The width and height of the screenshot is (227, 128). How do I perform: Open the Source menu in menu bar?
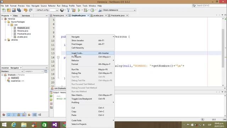44,6
